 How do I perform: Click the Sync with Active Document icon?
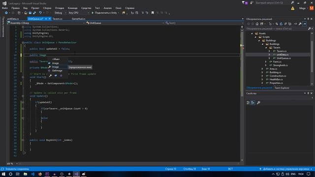coord(277,24)
